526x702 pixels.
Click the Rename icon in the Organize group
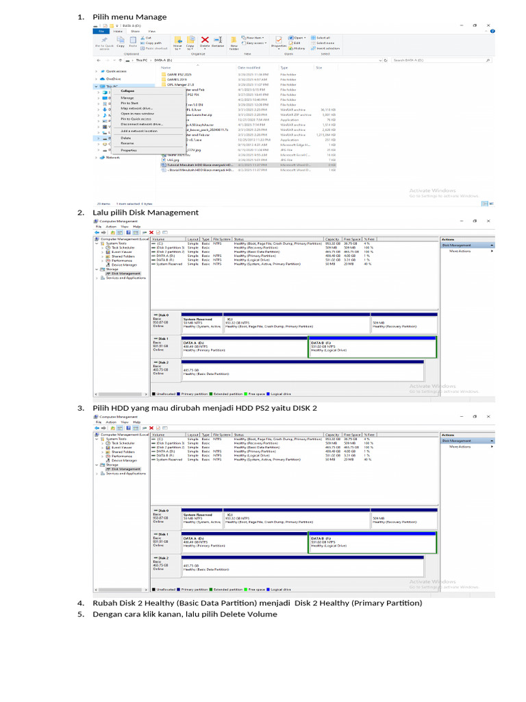[218, 40]
